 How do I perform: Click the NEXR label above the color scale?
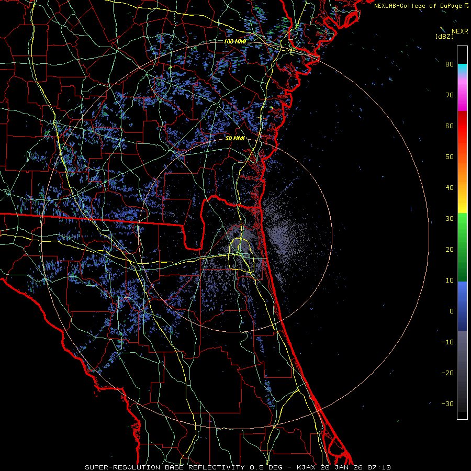pos(459,31)
